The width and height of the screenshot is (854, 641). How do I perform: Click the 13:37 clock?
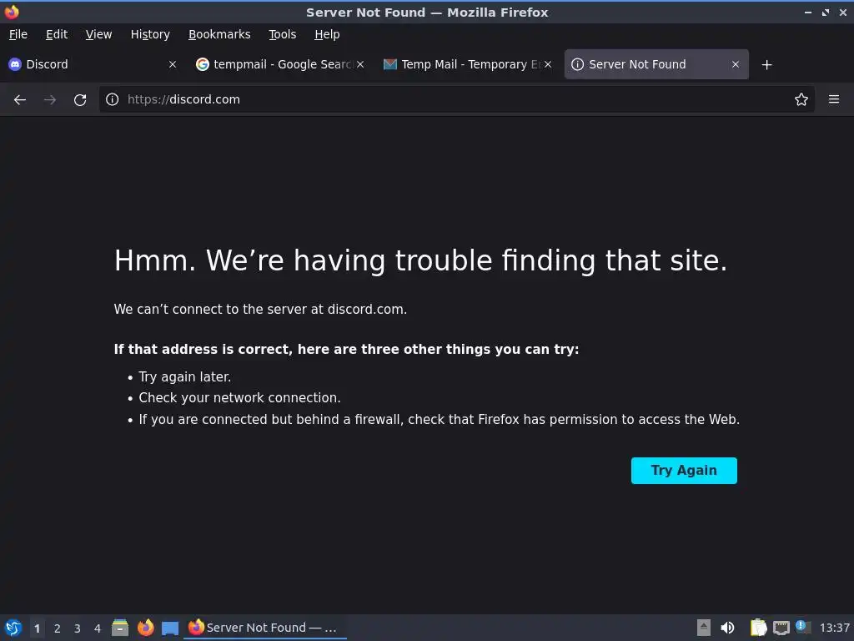(834, 628)
